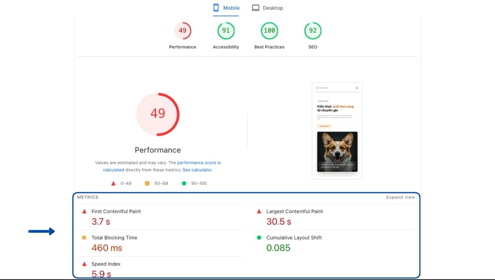
Task: Select the First Contentful Paint label
Action: point(116,211)
